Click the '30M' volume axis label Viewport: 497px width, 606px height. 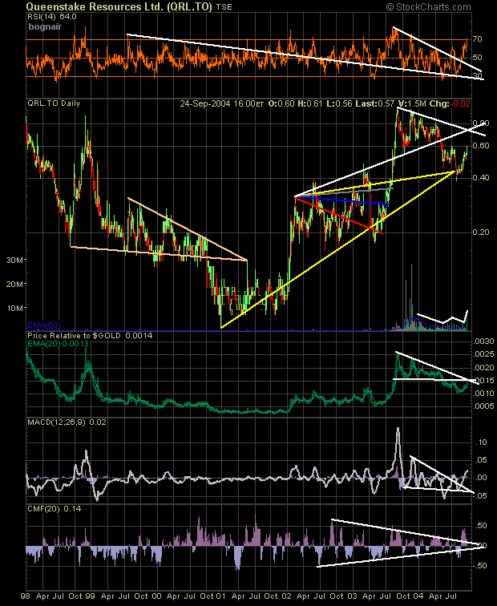(x=14, y=260)
